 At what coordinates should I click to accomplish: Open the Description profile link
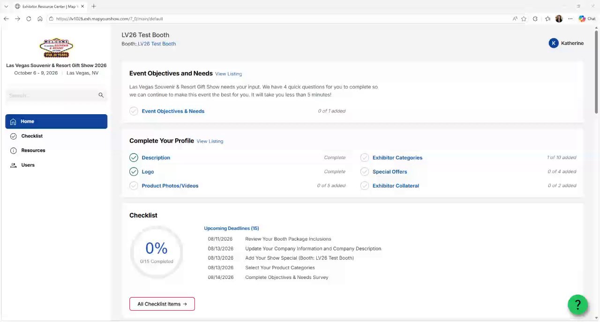pos(156,158)
